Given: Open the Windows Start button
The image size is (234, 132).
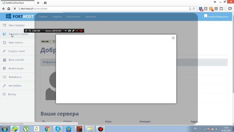Looking at the screenshot, I should click(4, 129).
